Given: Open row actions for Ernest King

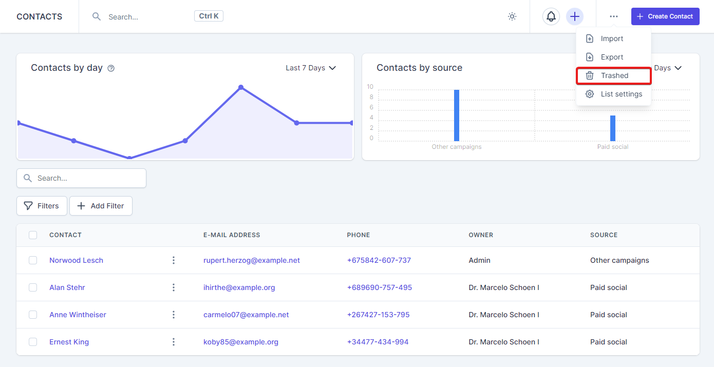Looking at the screenshot, I should pos(174,342).
